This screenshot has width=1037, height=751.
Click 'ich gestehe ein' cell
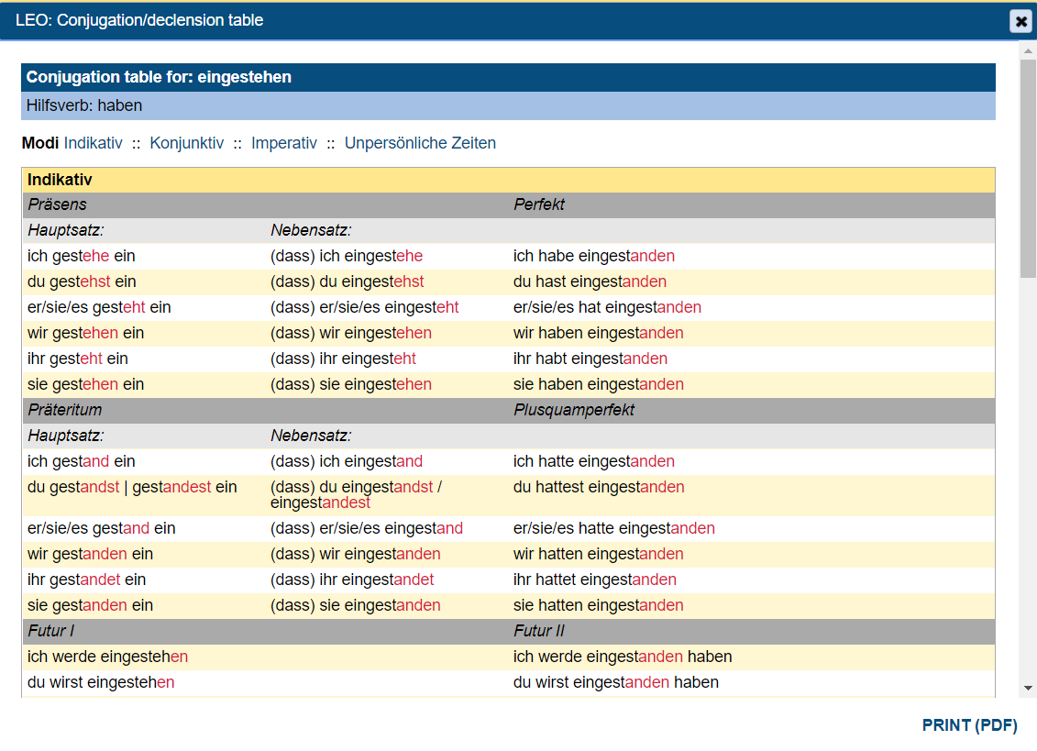click(82, 256)
